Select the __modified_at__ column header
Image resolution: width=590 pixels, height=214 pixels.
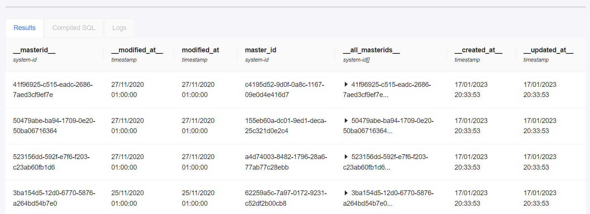137,50
